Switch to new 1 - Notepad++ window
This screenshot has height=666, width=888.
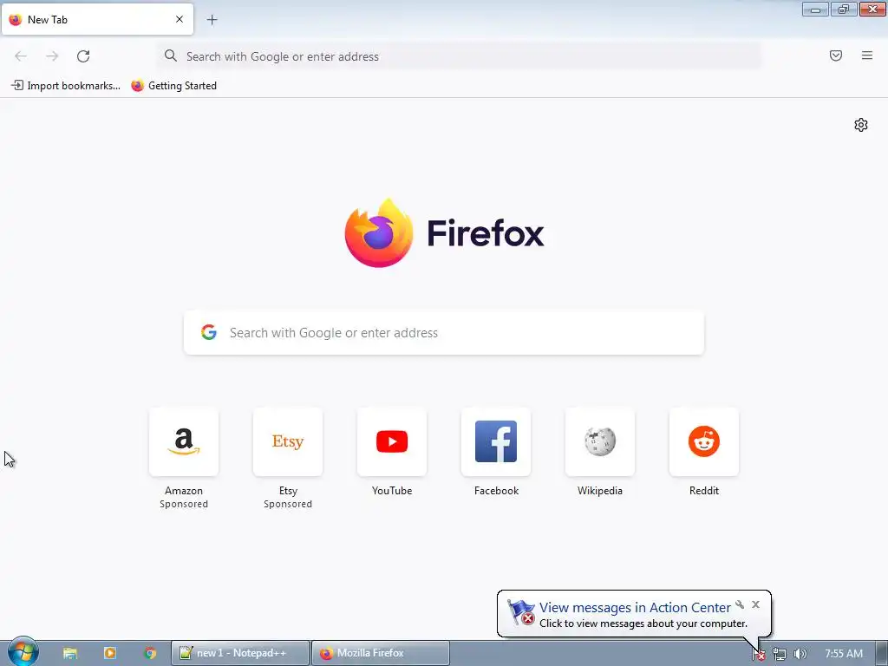241,653
